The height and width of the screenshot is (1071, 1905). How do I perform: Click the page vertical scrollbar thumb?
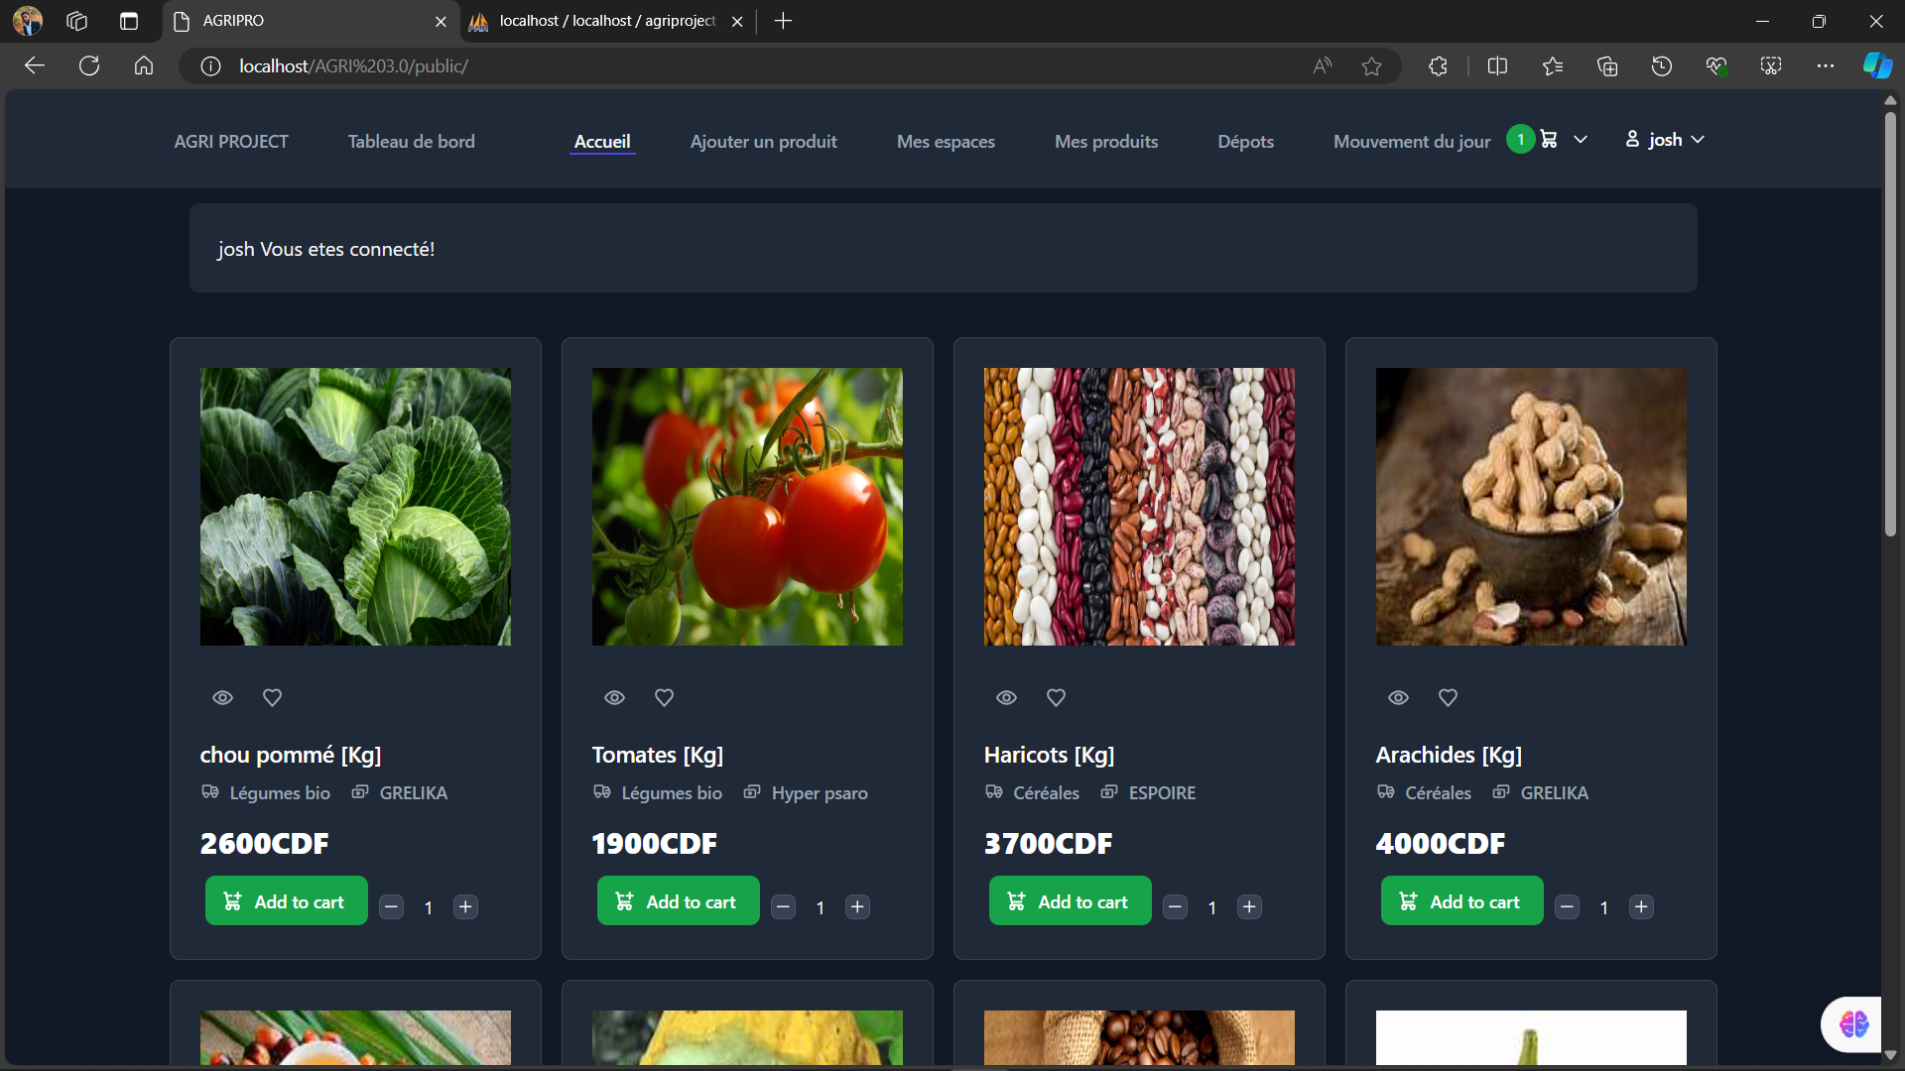(1890, 324)
